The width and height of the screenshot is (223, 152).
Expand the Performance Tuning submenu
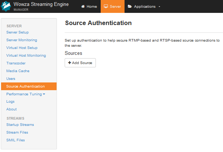click(x=26, y=94)
